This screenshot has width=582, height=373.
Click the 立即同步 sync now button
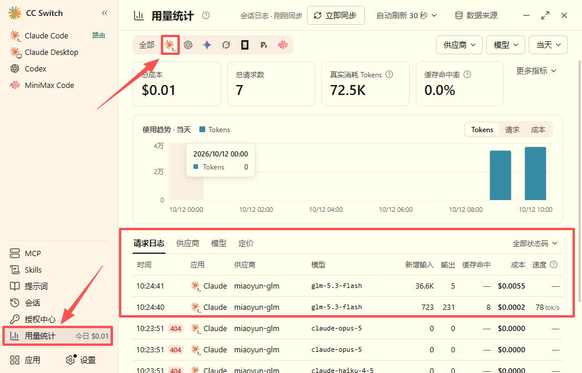tap(335, 15)
